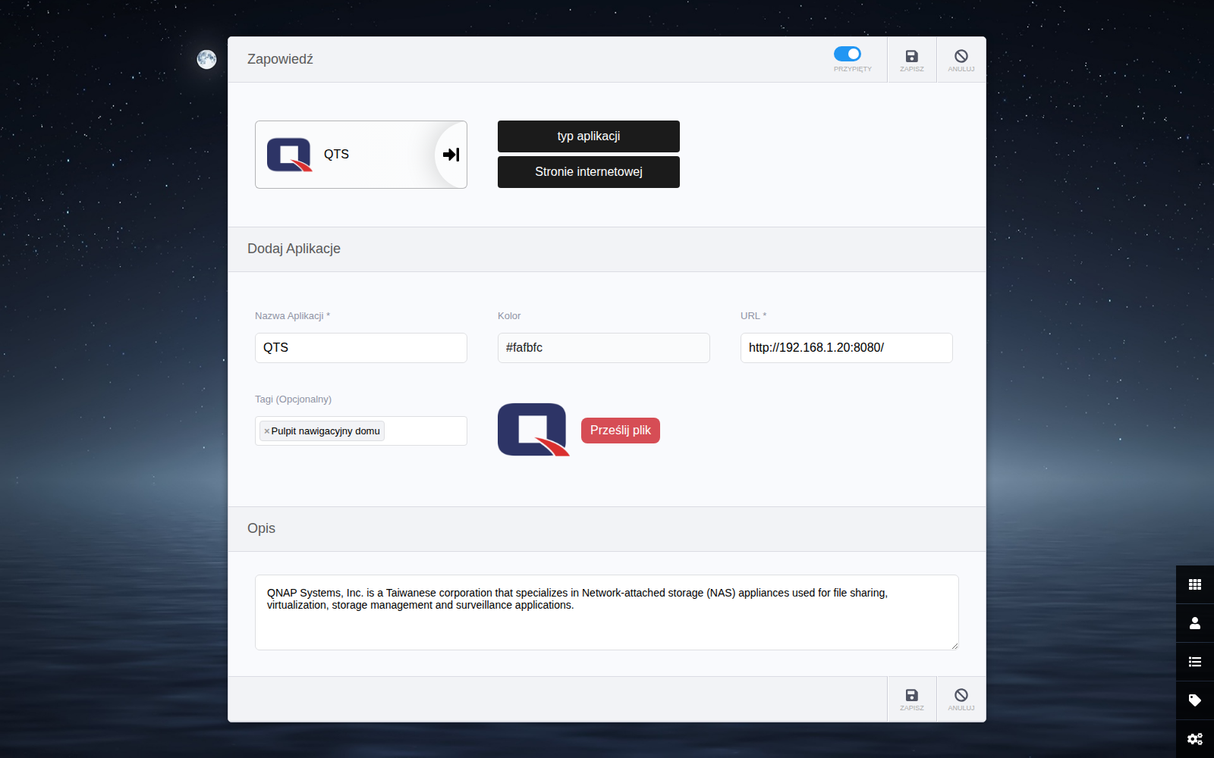Click the typ aplikacji button

coord(589,136)
